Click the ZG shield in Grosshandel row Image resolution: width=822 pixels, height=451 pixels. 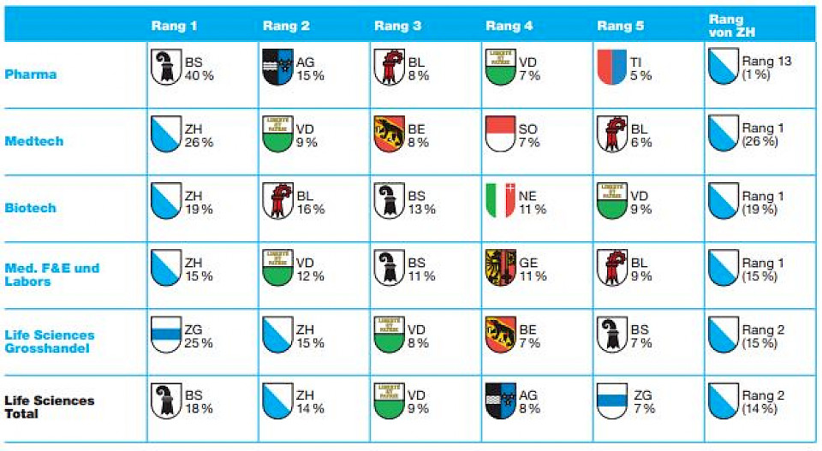click(166, 335)
